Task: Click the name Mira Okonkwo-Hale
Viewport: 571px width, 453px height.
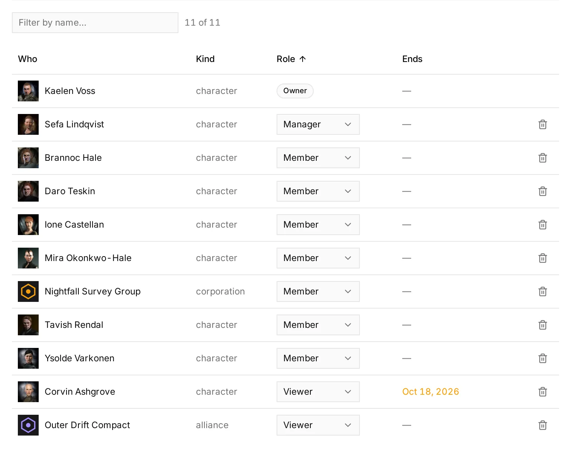Action: [88, 258]
